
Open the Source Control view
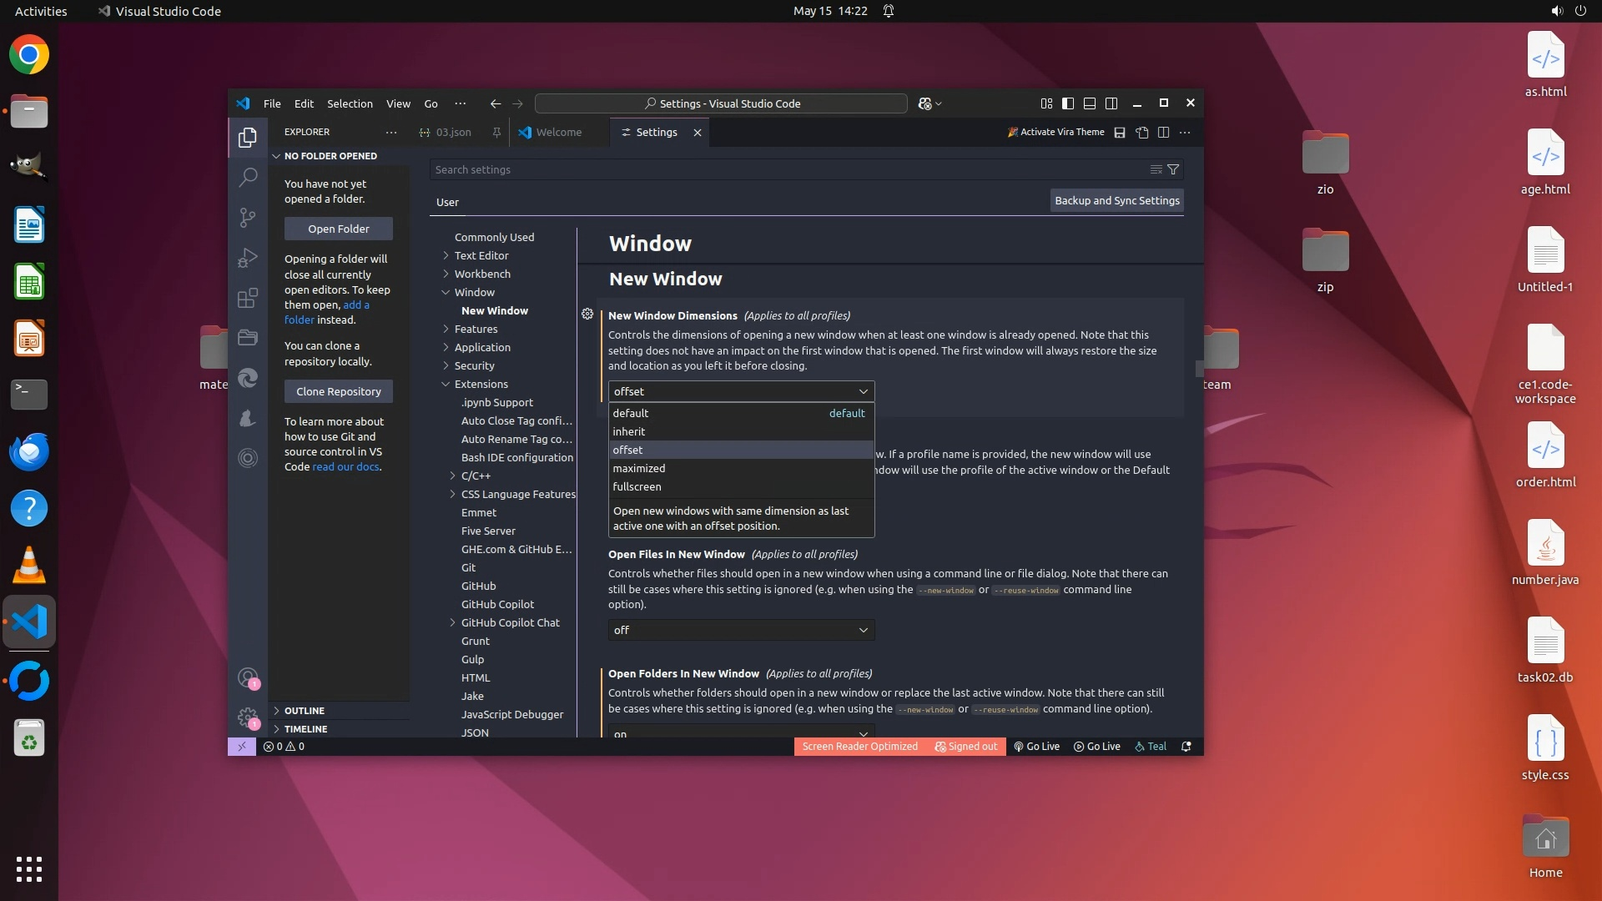click(x=248, y=218)
